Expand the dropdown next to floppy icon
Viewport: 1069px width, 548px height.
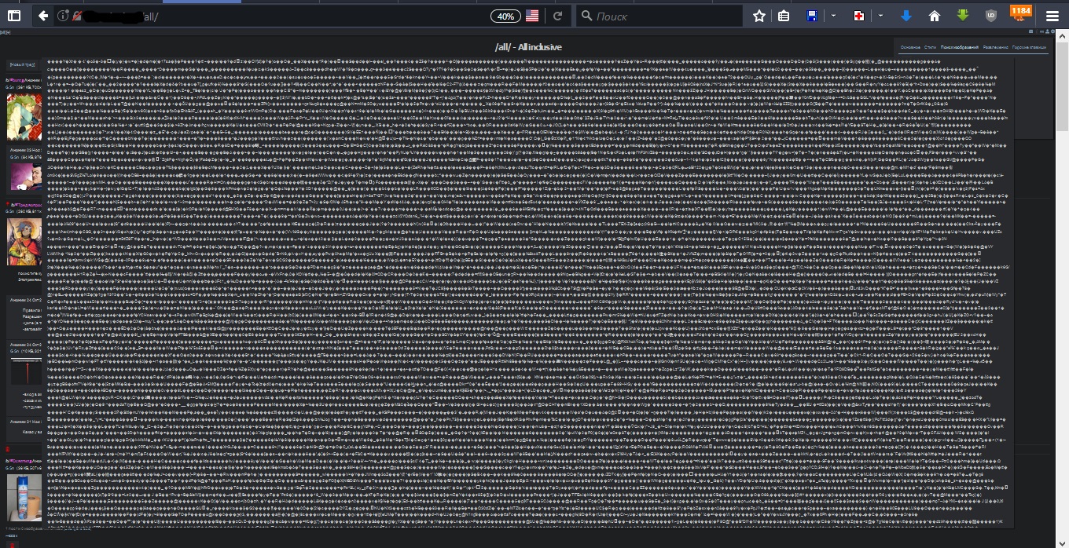pyautogui.click(x=833, y=16)
